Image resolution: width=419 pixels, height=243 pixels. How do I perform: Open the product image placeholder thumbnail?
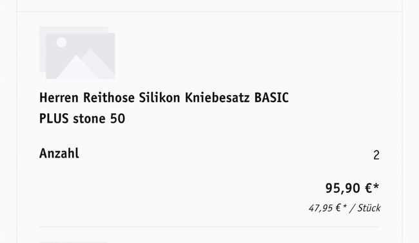click(77, 53)
